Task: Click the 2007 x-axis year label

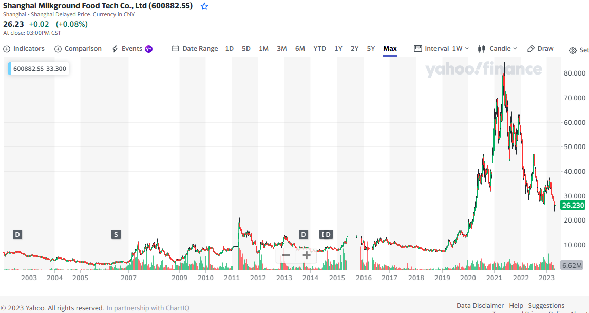Action: click(x=128, y=278)
